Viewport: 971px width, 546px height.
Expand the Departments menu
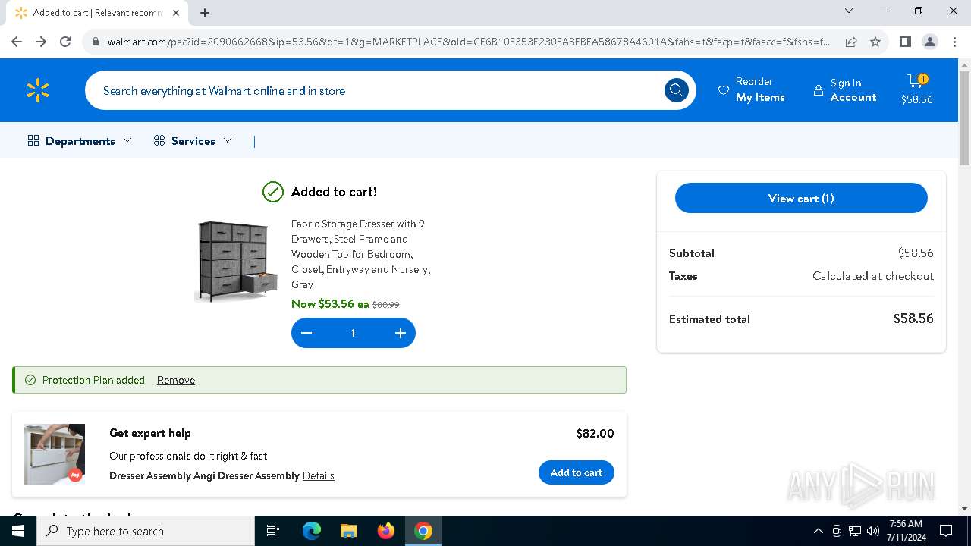click(80, 140)
